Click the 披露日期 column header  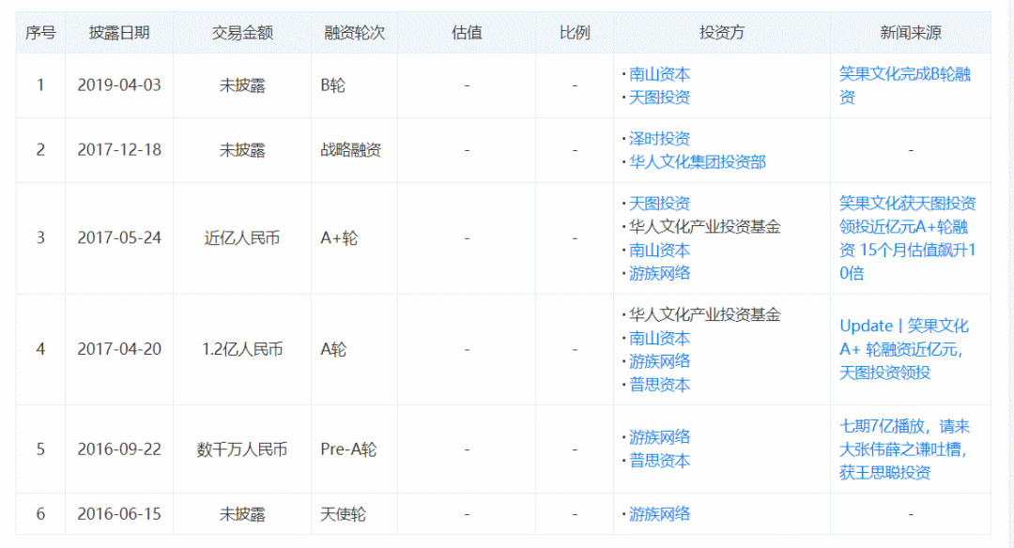tap(119, 33)
